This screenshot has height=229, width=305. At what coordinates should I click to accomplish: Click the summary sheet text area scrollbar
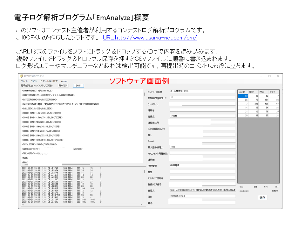[145, 127]
